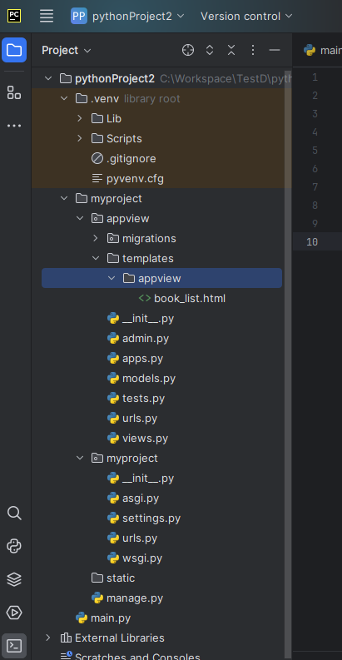Expand the External Libraries node
The width and height of the screenshot is (342, 660).
(48, 638)
